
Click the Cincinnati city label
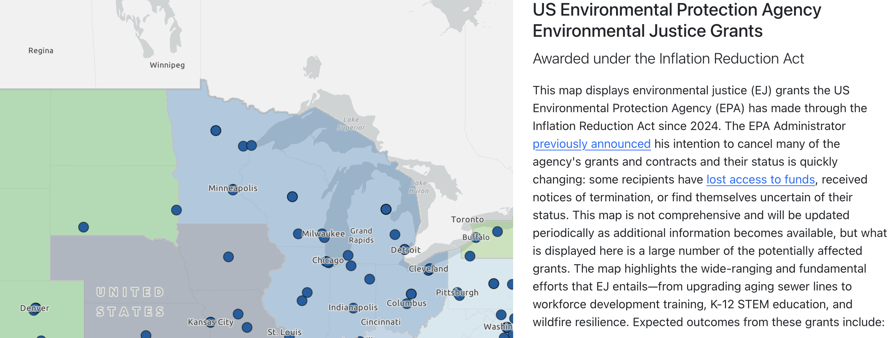[381, 322]
